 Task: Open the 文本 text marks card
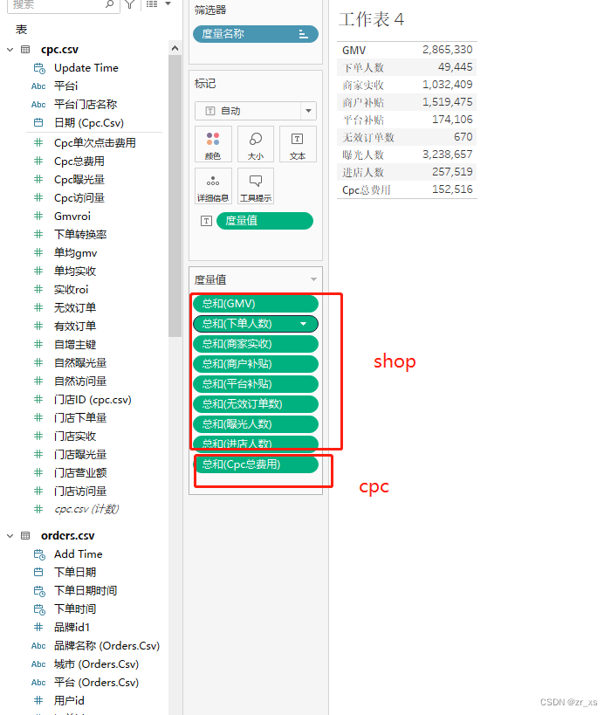click(x=298, y=145)
